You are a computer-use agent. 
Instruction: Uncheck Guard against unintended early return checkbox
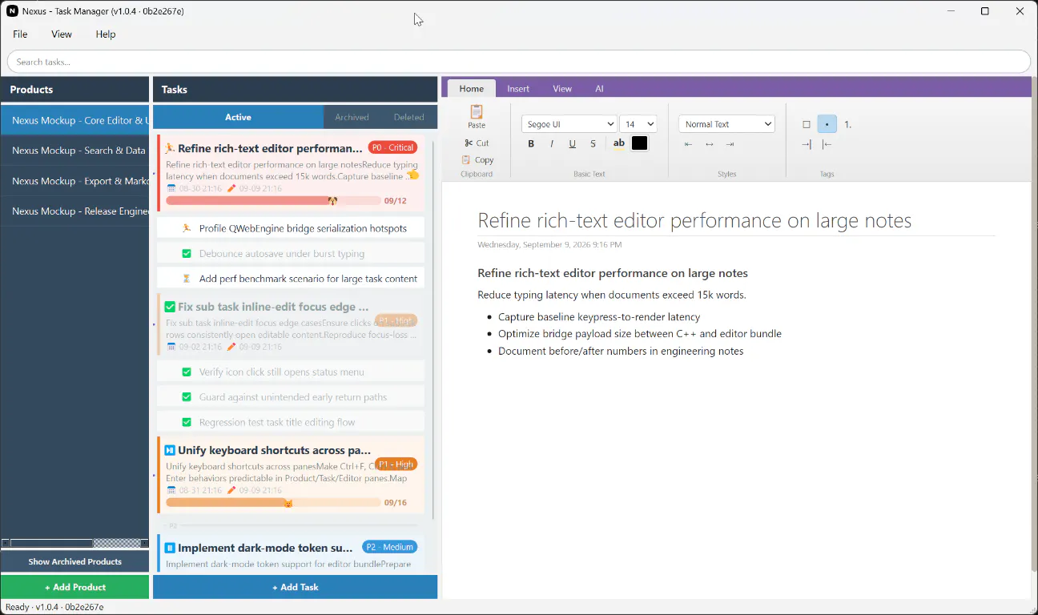187,397
